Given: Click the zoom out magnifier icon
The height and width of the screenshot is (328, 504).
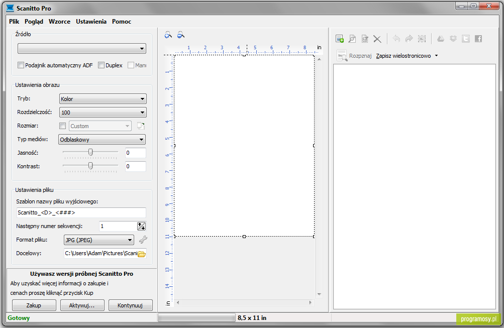Looking at the screenshot, I should (181, 35).
